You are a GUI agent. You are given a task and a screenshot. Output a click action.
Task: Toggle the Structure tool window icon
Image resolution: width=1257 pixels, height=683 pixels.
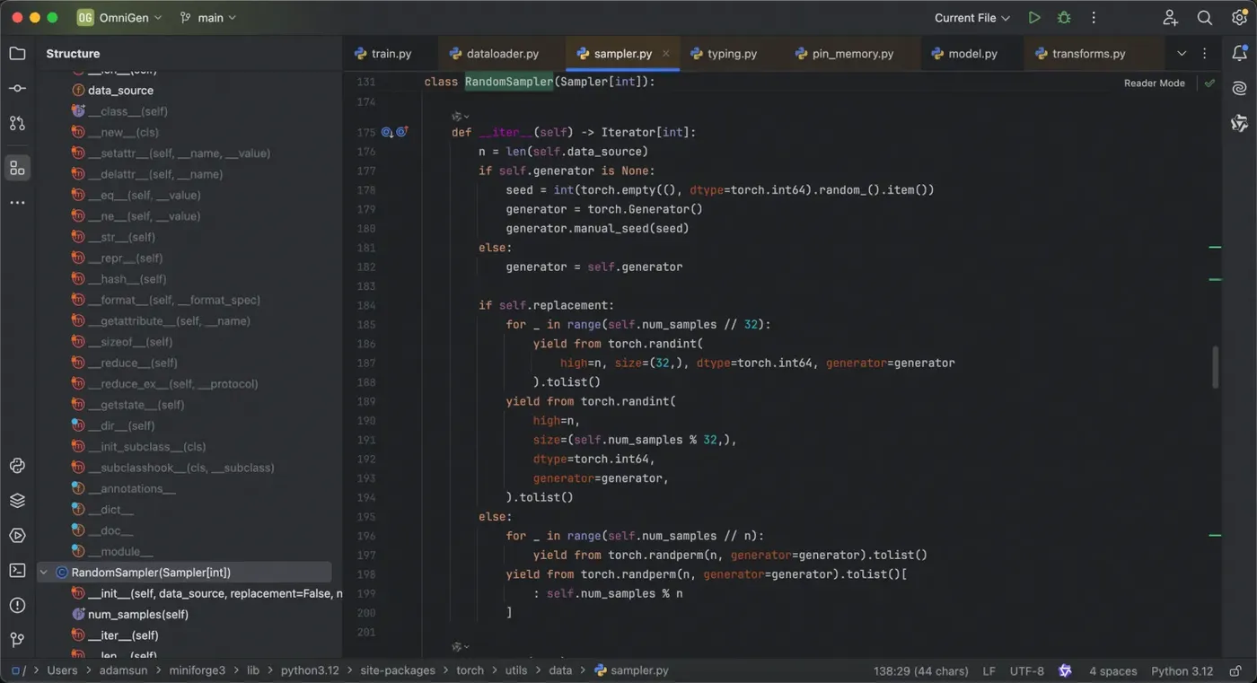pos(17,168)
